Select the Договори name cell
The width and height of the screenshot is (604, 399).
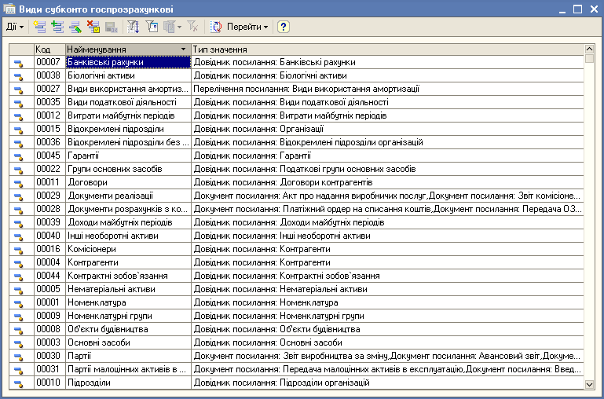[x=128, y=182]
